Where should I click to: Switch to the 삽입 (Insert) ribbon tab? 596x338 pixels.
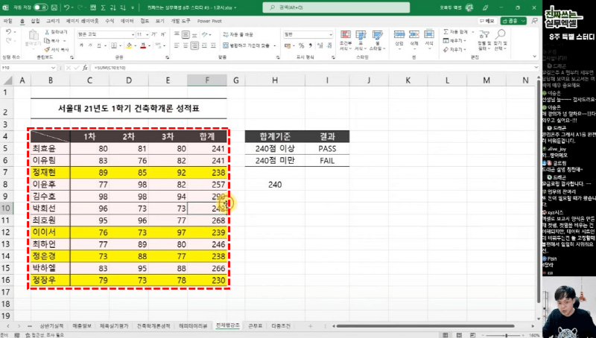coord(35,21)
